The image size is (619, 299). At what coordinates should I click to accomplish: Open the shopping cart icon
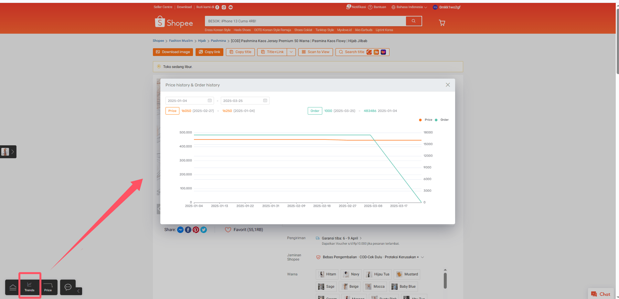[442, 23]
